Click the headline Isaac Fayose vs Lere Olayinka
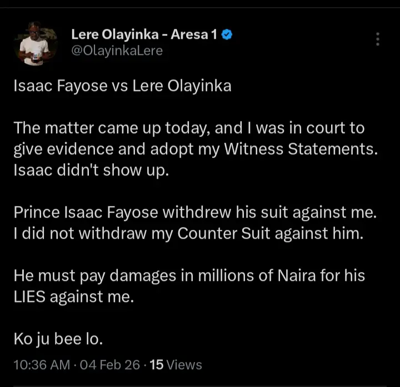 coord(122,87)
